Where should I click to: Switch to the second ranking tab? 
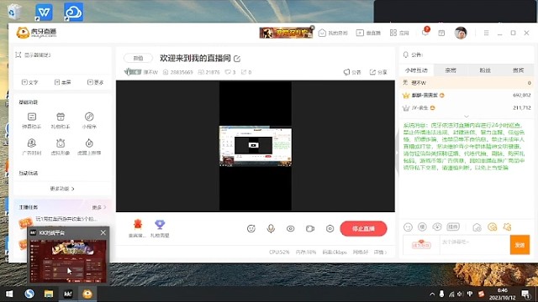click(x=451, y=70)
